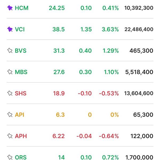
Task: Click HCM volume 10,392,300
Action: [x=139, y=8]
